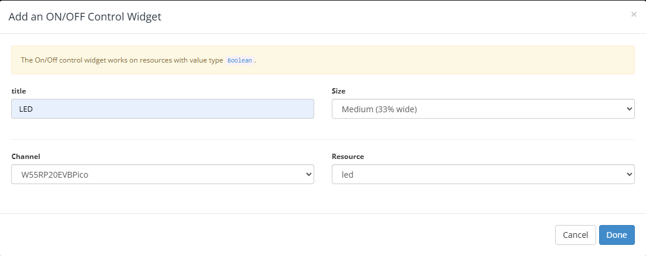The image size is (646, 256).
Task: Click the divider line above the Channel section
Action: (322, 139)
